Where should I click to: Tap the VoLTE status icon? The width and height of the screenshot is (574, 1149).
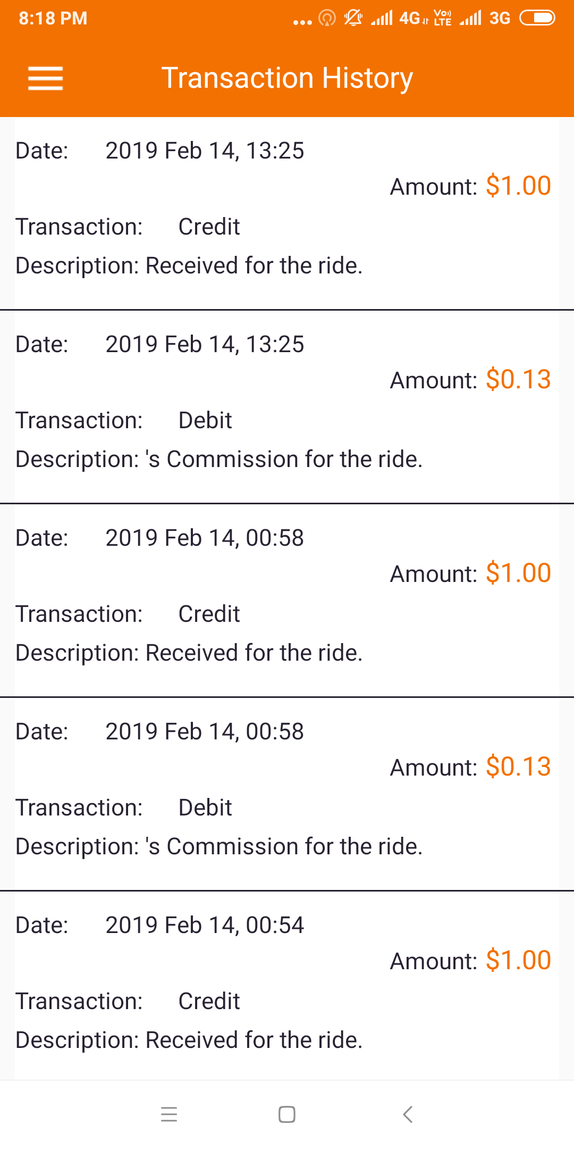coord(443,18)
